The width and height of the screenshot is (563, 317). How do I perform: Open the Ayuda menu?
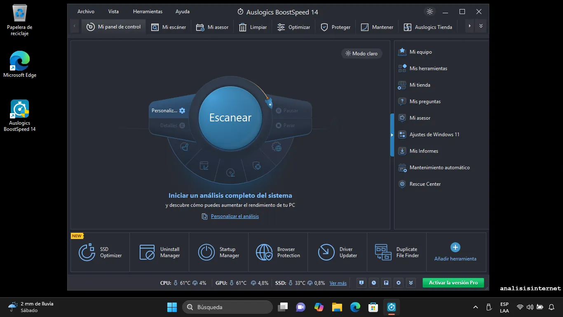point(183,12)
